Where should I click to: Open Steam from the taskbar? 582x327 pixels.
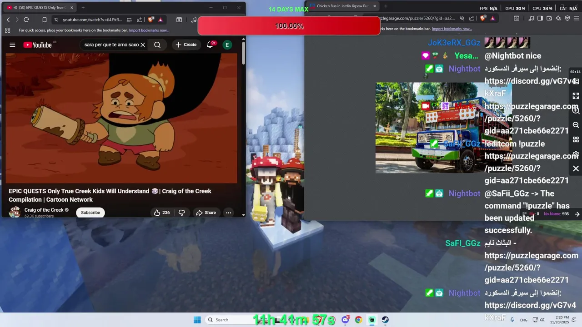385,320
